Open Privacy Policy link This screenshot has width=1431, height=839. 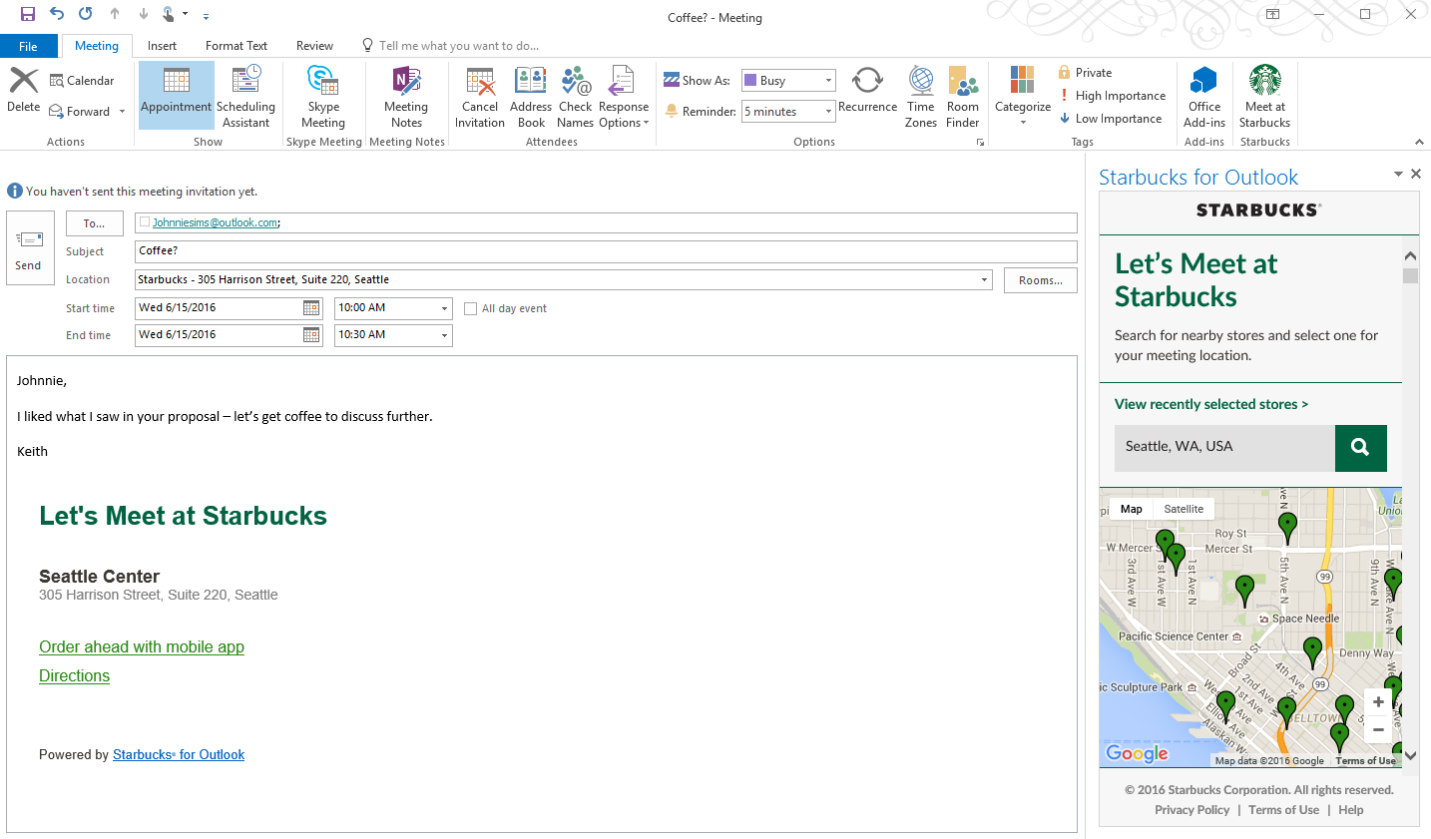click(1192, 810)
